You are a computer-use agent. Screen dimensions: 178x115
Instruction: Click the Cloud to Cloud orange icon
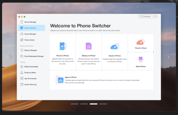(141, 42)
